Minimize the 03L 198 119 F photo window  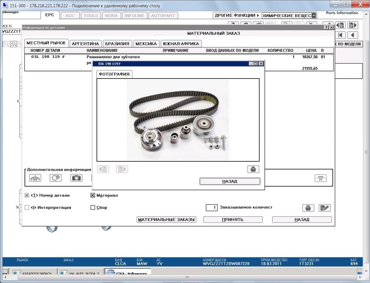coord(251,64)
